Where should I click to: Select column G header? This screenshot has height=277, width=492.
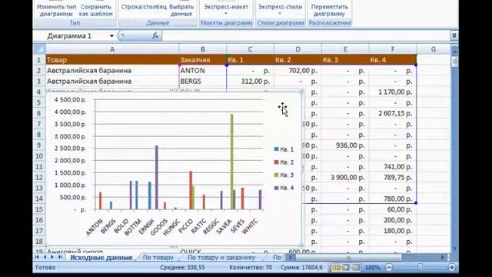click(x=434, y=49)
